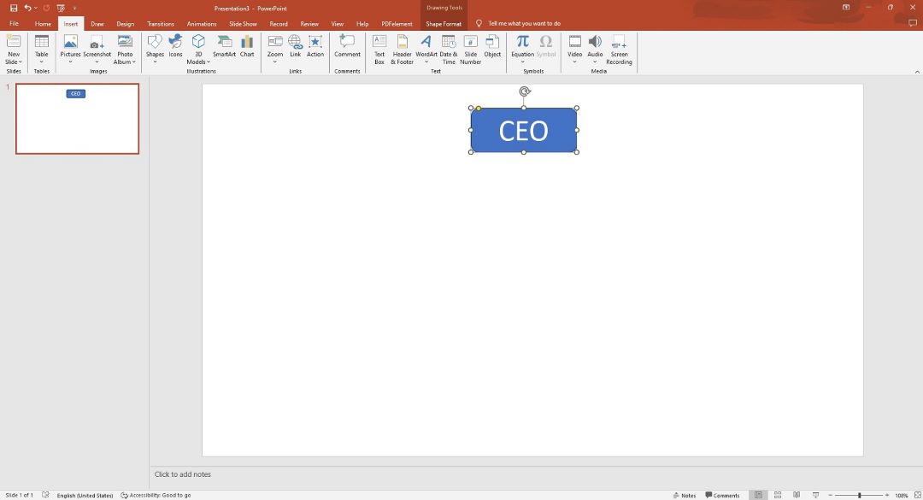The image size is (923, 500).
Task: Switch to Slide Sorter view
Action: tap(778, 495)
